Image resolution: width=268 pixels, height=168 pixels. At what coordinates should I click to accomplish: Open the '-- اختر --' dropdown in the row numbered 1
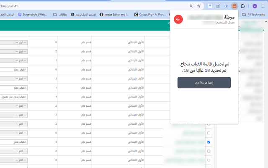tap(14, 60)
